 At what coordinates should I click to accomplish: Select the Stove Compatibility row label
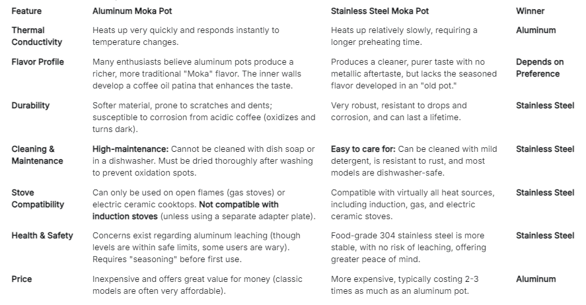(38, 199)
